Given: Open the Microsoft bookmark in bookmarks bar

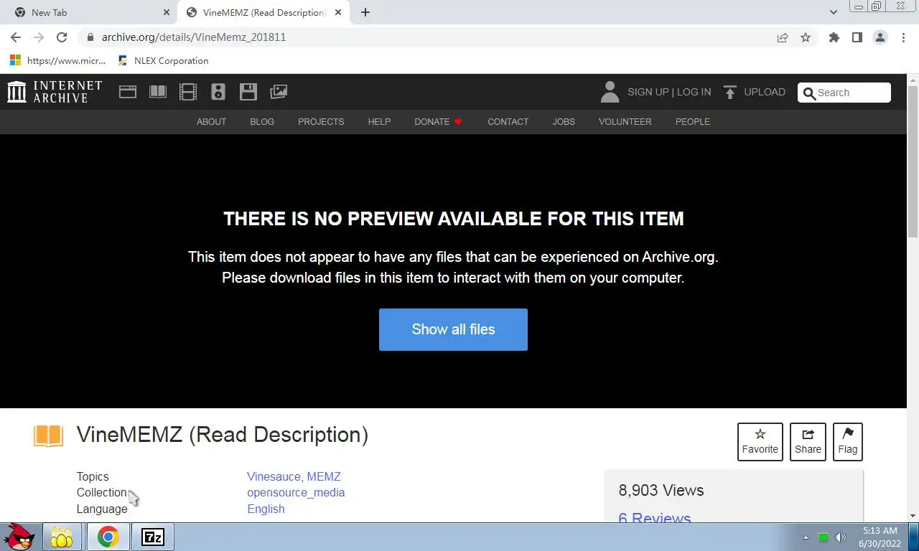Looking at the screenshot, I should coord(58,61).
